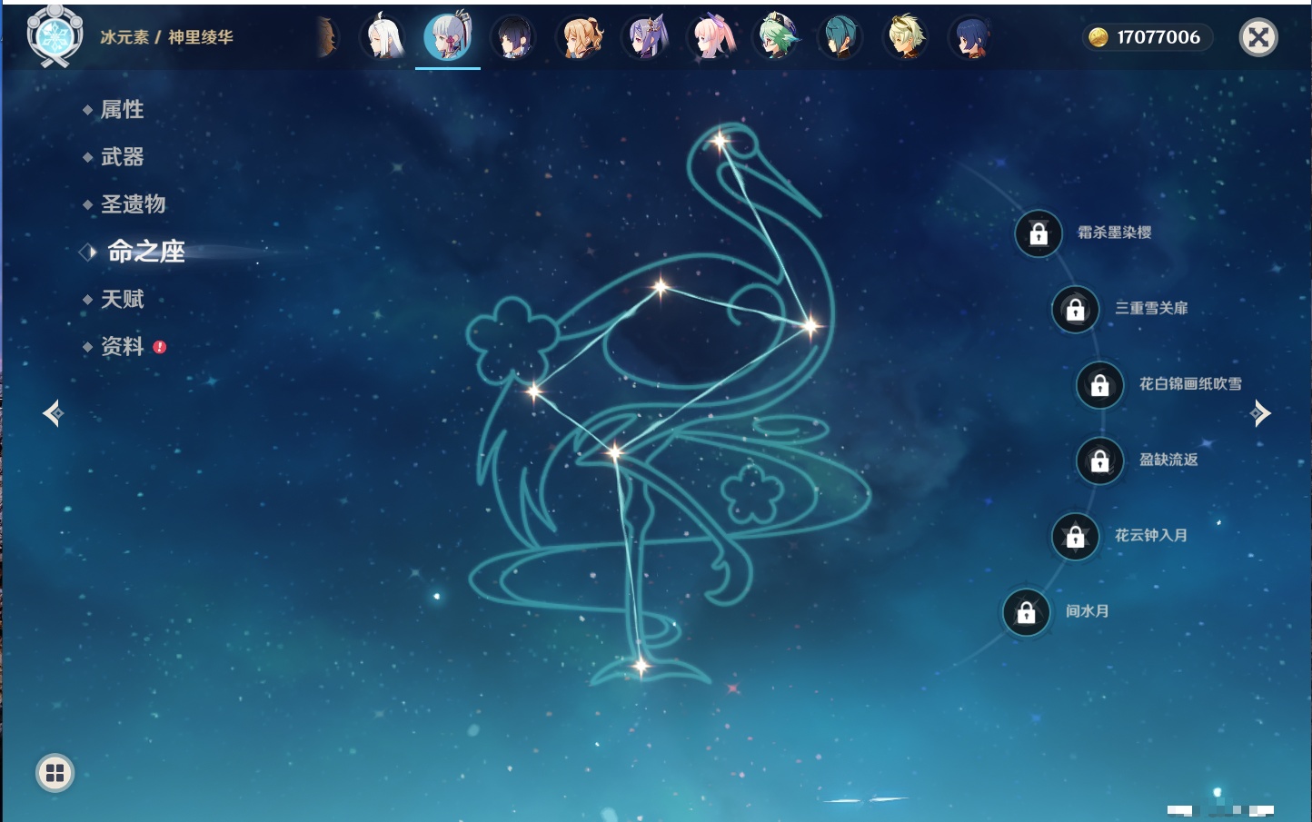Go to the 圣遗物 artifacts tab
Viewport: 1312px width, 822px height.
[x=133, y=204]
